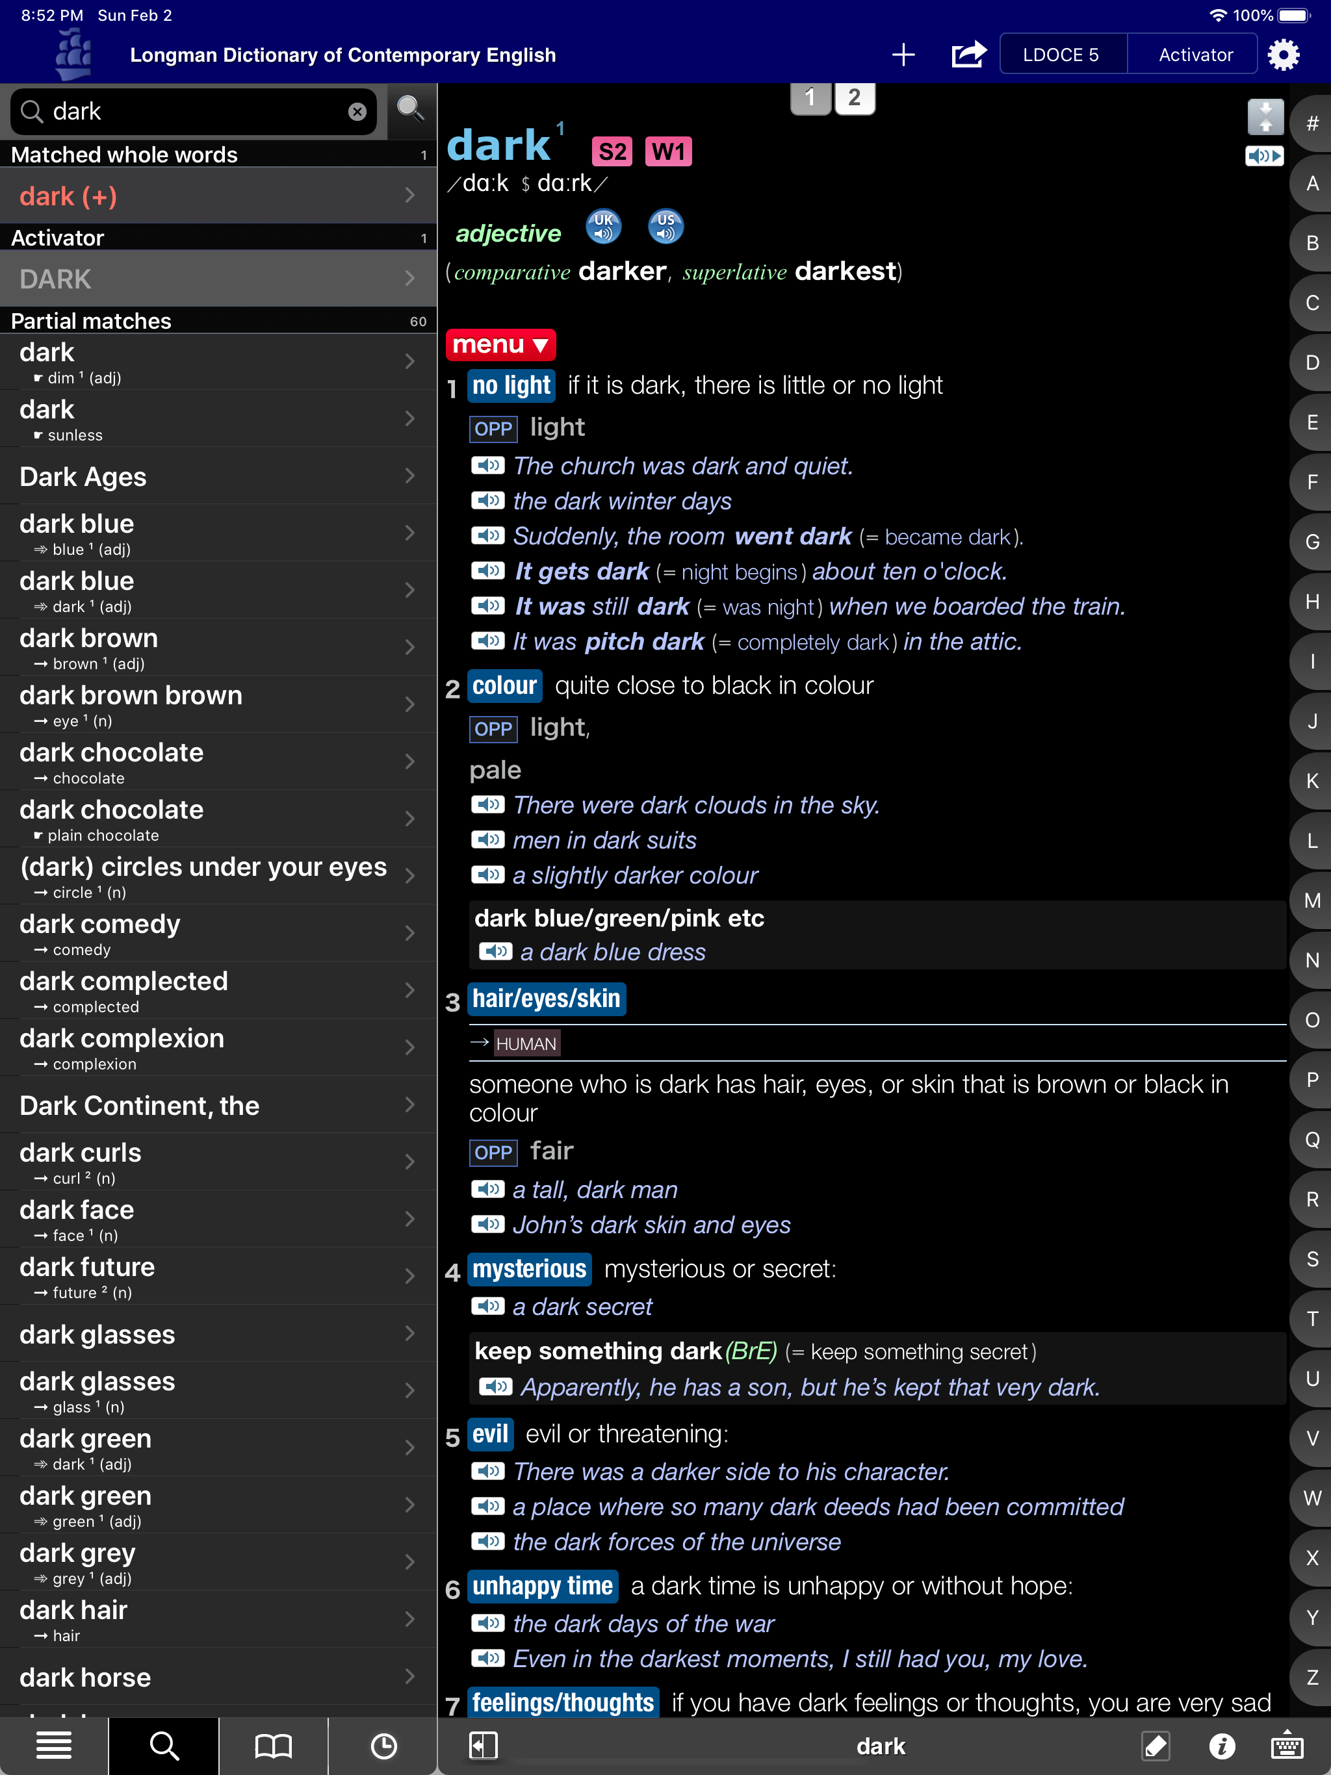Expand the red menu dropdown

[x=500, y=345]
